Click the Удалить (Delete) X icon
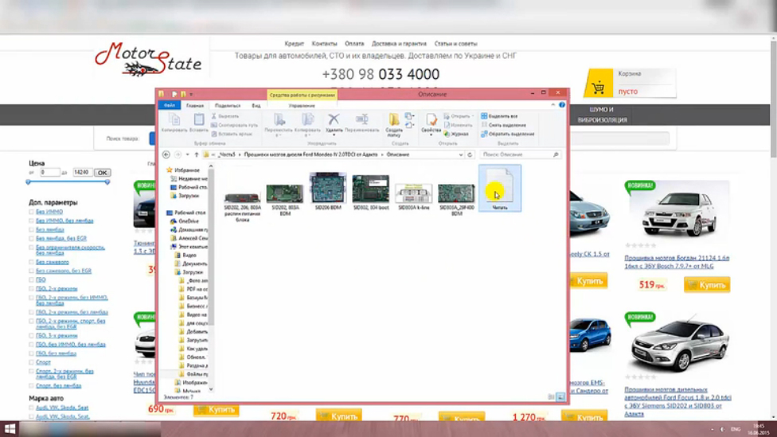This screenshot has height=437, width=777. [x=334, y=119]
